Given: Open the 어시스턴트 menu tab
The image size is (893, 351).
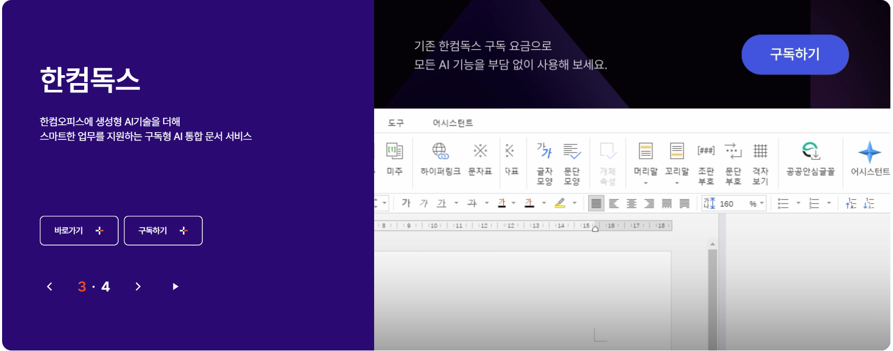Looking at the screenshot, I should pos(453,123).
